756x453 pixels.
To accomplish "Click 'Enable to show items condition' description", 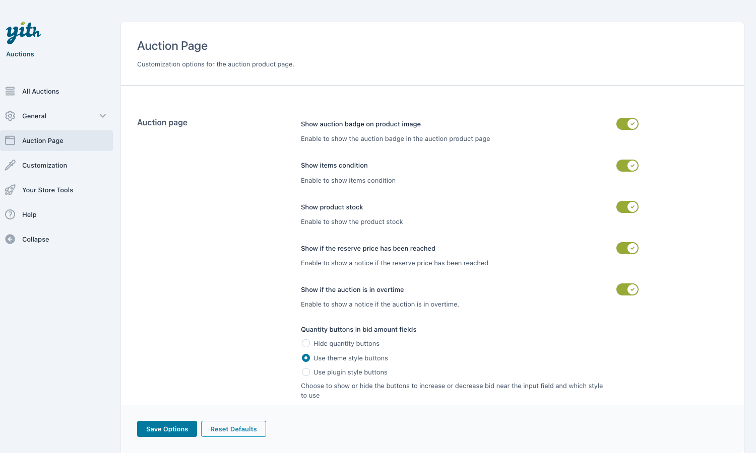I will [x=348, y=180].
